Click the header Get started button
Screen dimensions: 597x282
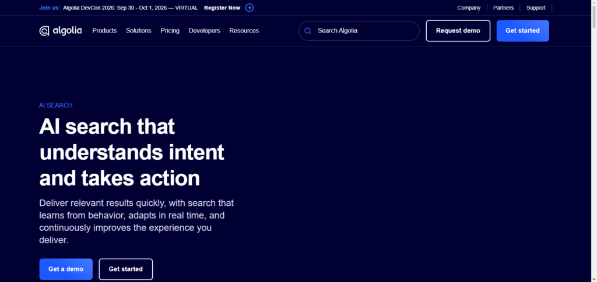point(523,31)
